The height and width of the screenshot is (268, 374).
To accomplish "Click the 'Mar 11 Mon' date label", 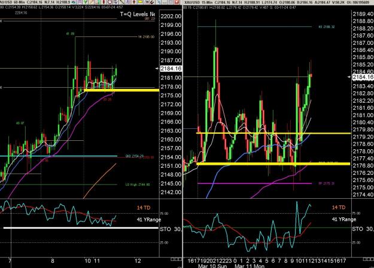I will 250,266.
